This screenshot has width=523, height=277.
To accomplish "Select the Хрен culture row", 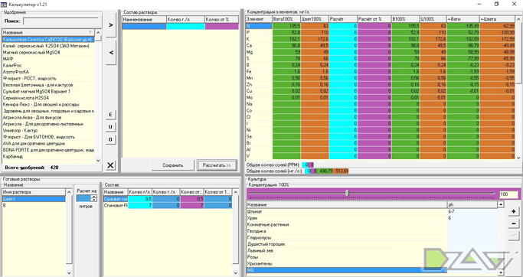I will coord(372,218).
